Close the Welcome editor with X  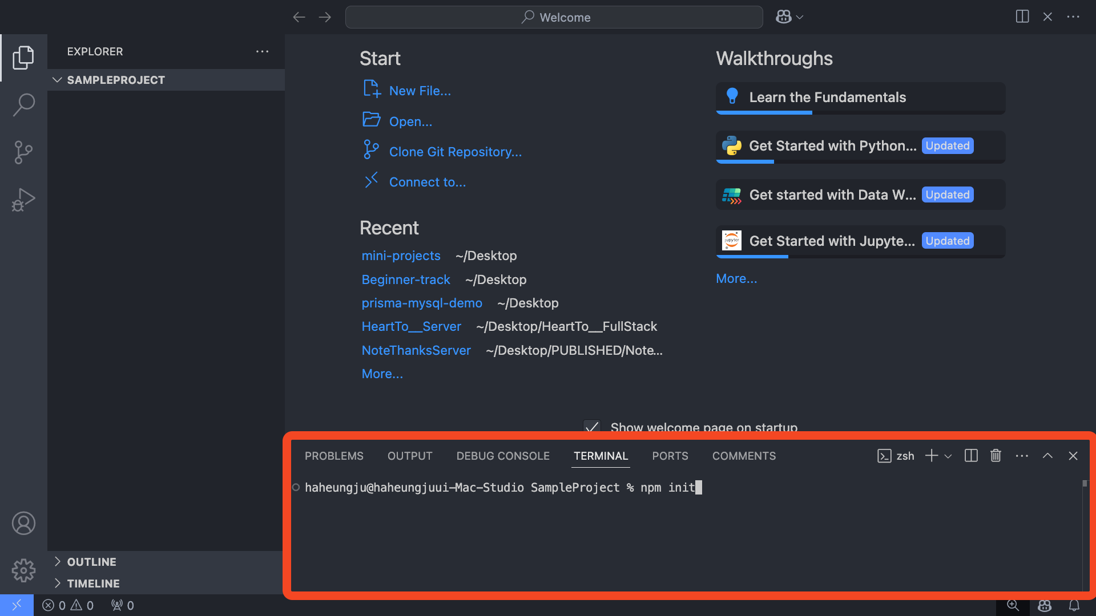1047,17
